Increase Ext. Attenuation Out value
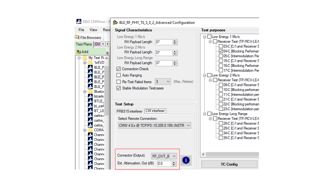335x188 pixels. pyautogui.click(x=174, y=162)
